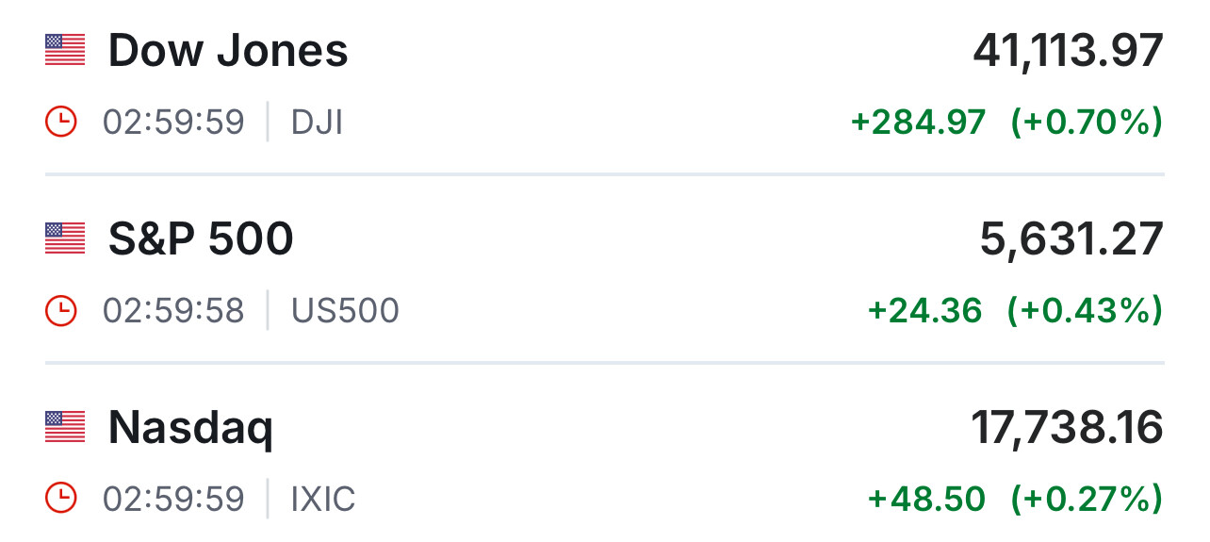Image resolution: width=1210 pixels, height=542 pixels.
Task: Click the Dow Jones percent change (+0.70%)
Action: [x=1087, y=123]
